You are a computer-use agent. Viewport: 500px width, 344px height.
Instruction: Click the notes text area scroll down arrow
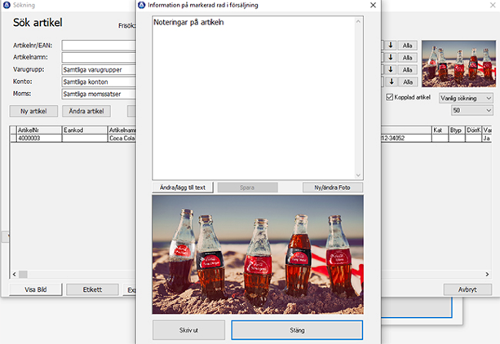pyautogui.click(x=358, y=175)
